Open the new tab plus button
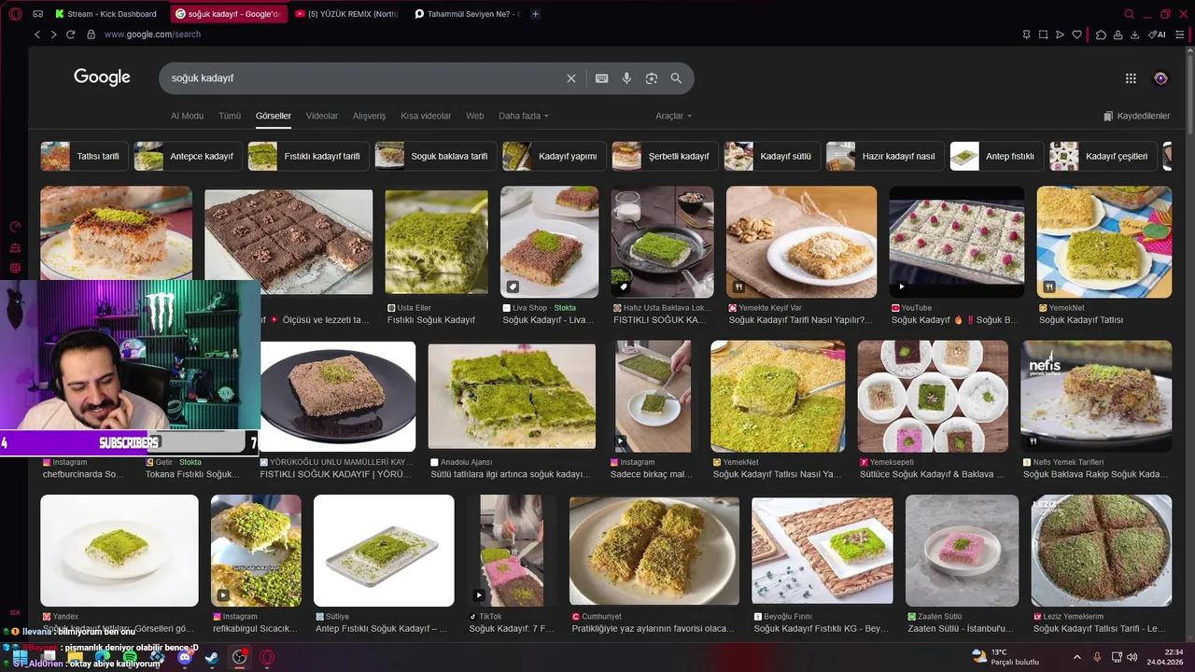 535,14
